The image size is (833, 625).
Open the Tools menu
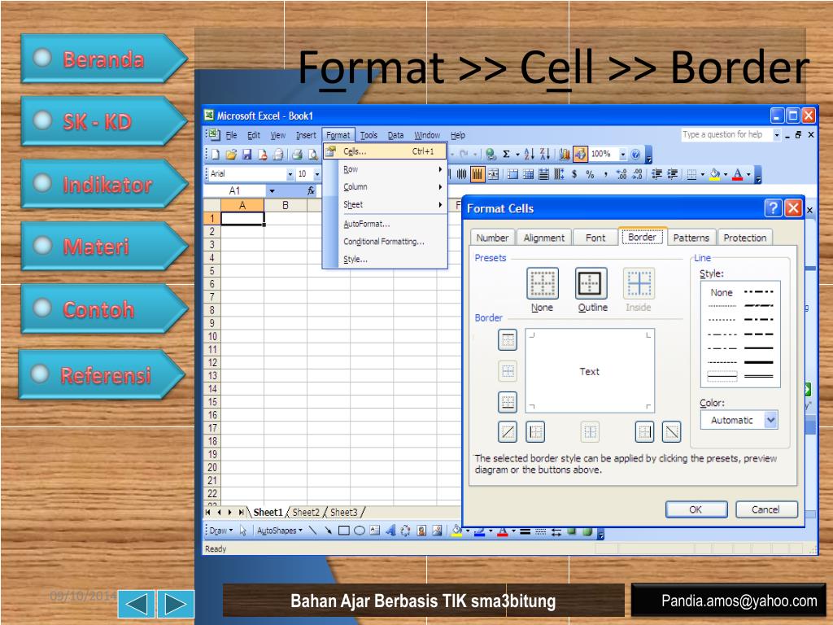(369, 135)
